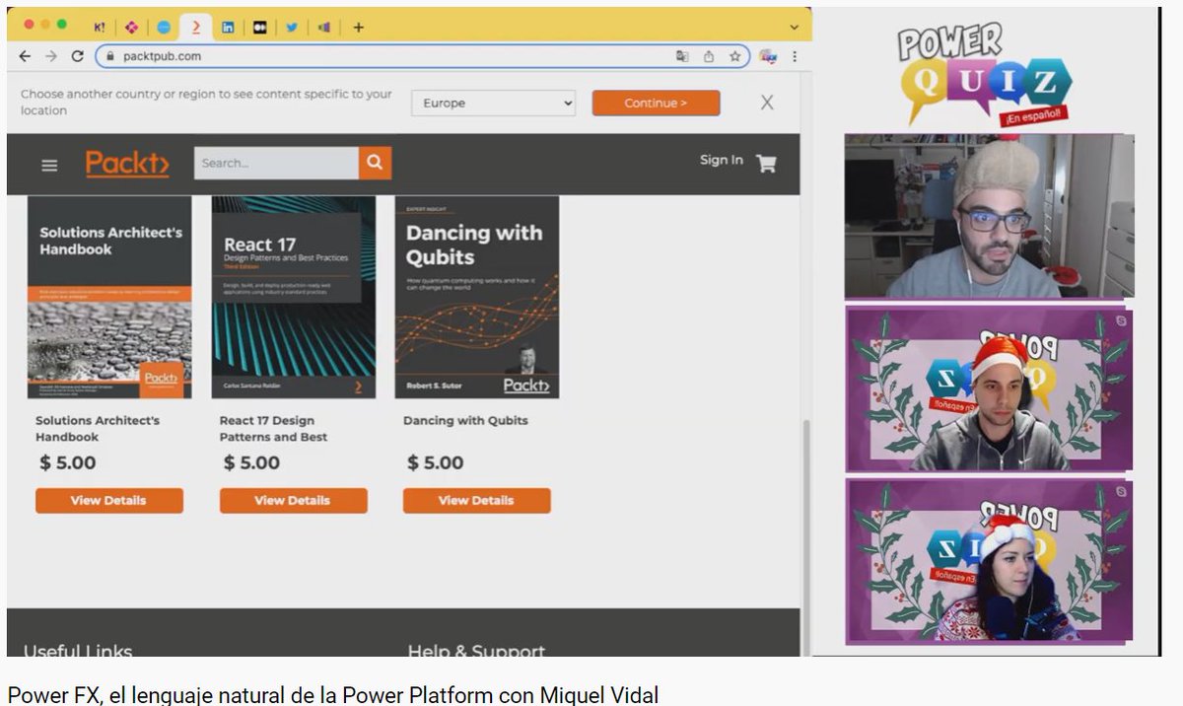Click the $ 5.00 price under Dancing with Qubits
This screenshot has height=706, width=1183.
click(435, 462)
